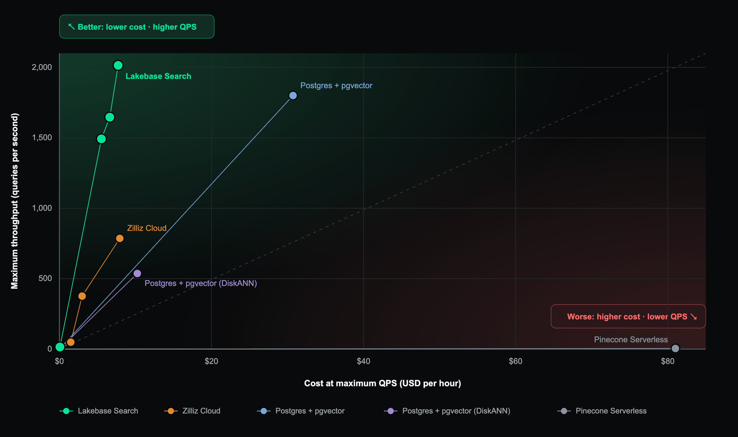The height and width of the screenshot is (437, 738).
Task: Click 'Lakebase Search' chart label
Action: click(158, 76)
